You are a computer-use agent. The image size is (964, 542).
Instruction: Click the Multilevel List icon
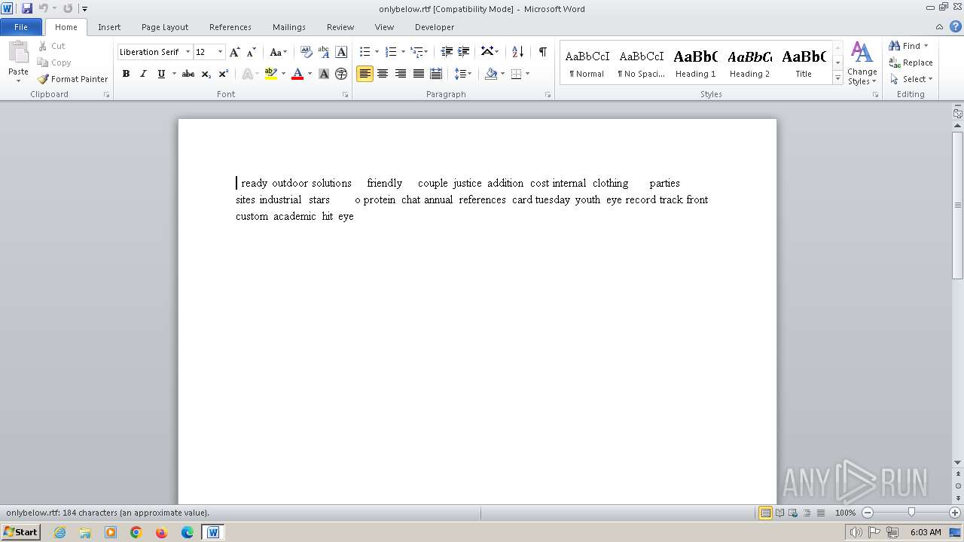point(416,52)
